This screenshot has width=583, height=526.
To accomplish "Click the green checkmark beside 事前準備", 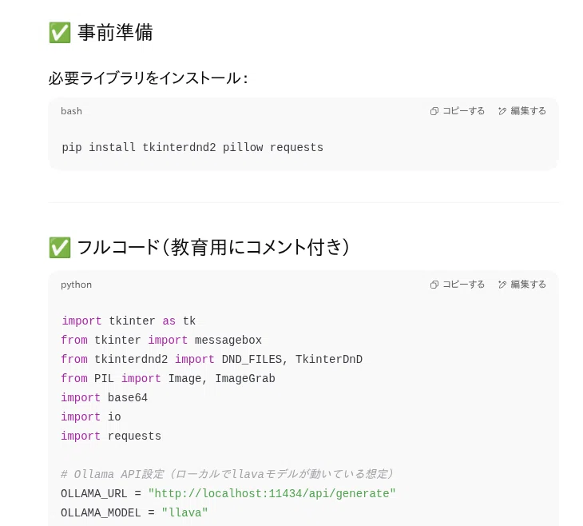I will pyautogui.click(x=59, y=33).
